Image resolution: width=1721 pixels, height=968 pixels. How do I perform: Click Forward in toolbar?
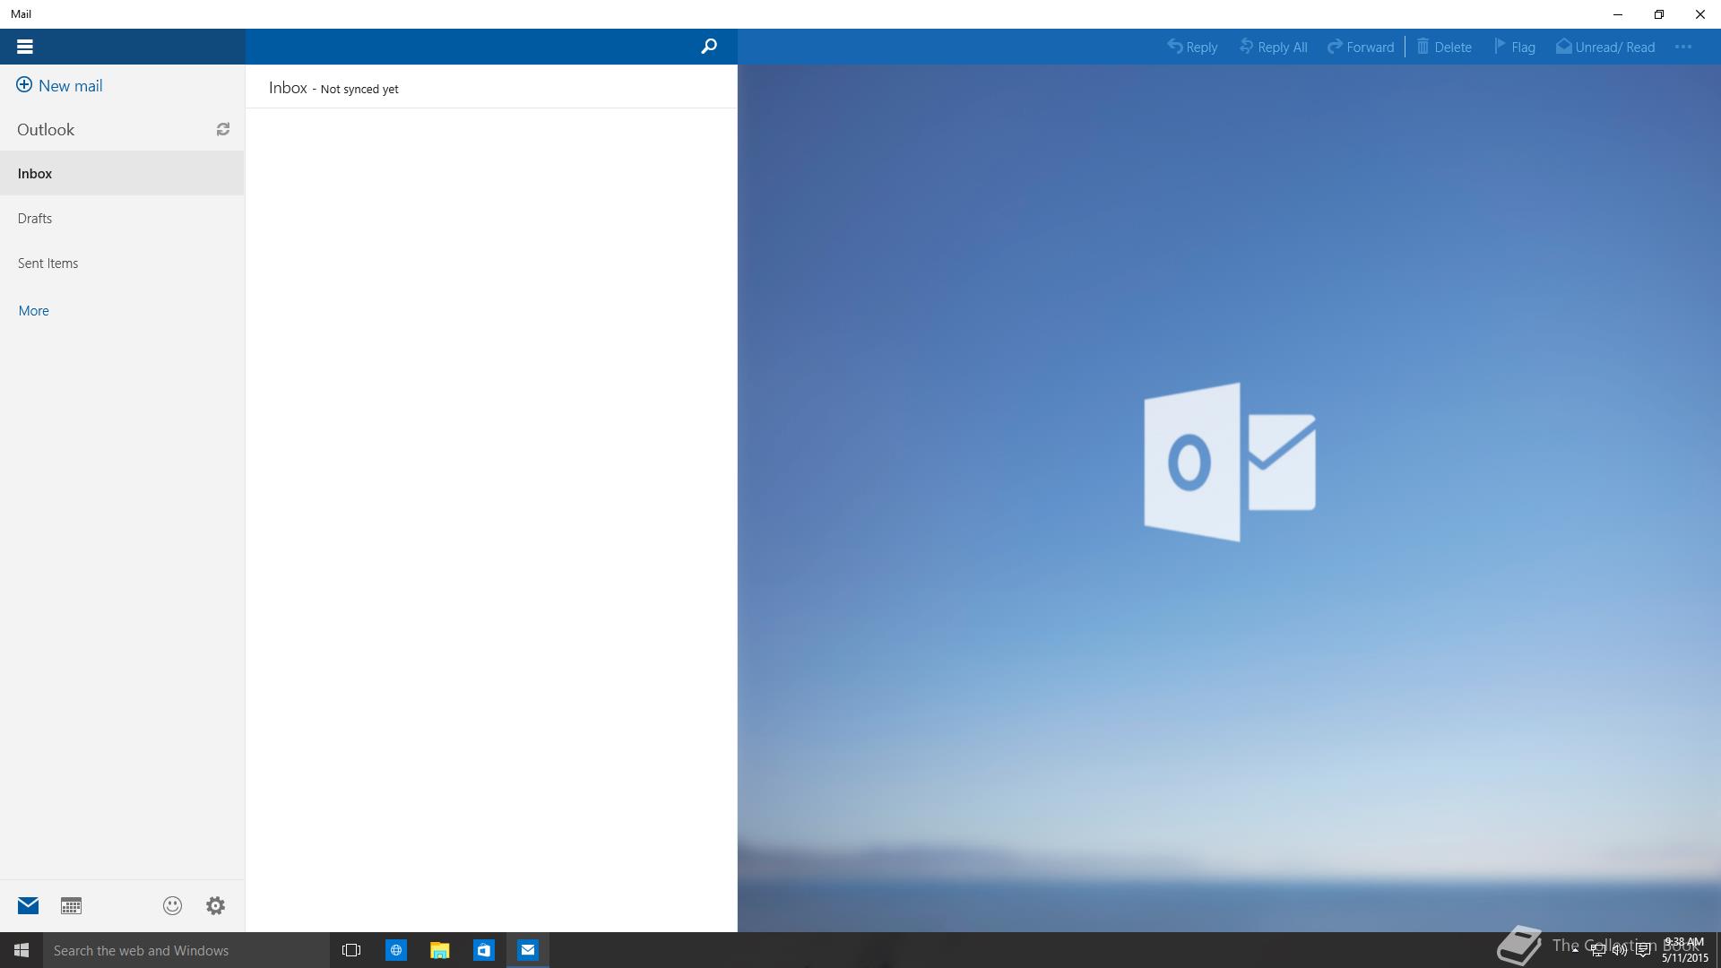click(1361, 47)
